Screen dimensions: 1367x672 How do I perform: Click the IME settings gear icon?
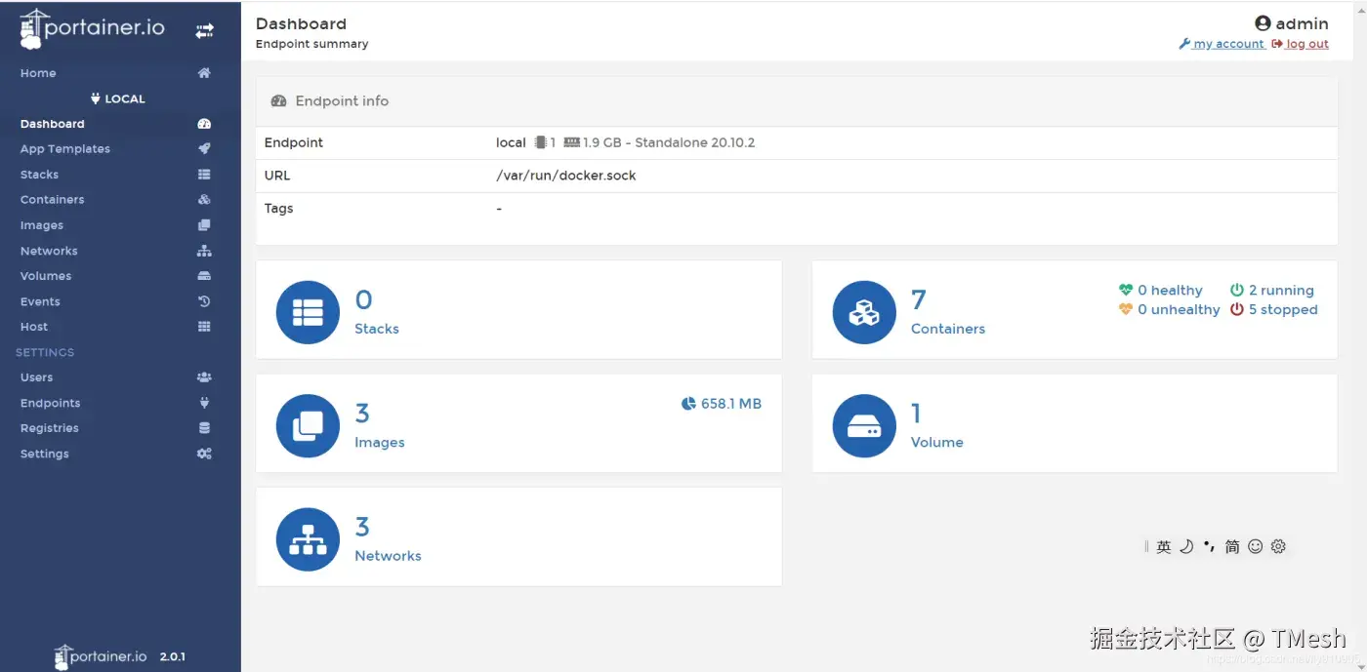(1278, 546)
